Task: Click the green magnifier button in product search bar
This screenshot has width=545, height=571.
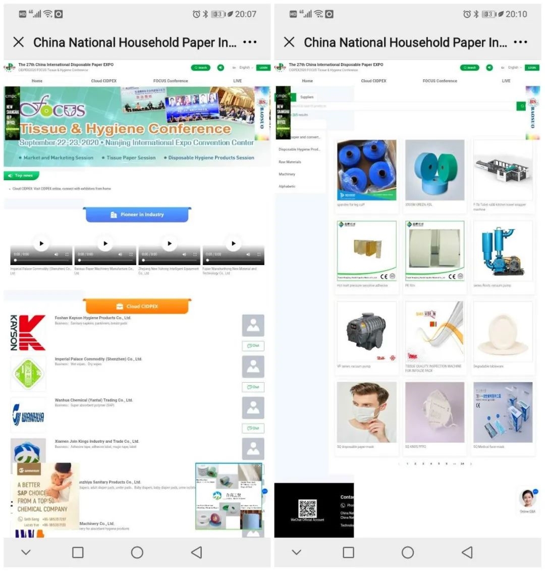Action: point(521,106)
